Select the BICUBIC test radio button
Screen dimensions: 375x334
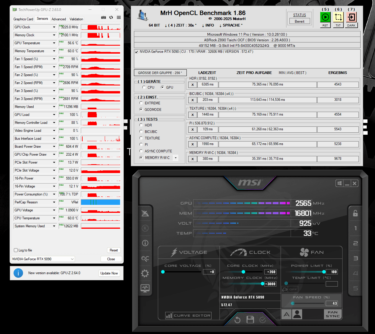[141, 131]
